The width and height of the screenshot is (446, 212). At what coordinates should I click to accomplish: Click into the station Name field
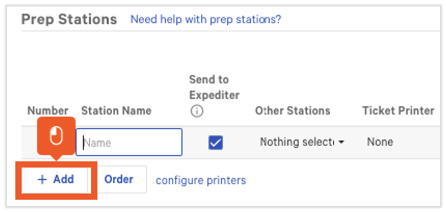click(129, 142)
